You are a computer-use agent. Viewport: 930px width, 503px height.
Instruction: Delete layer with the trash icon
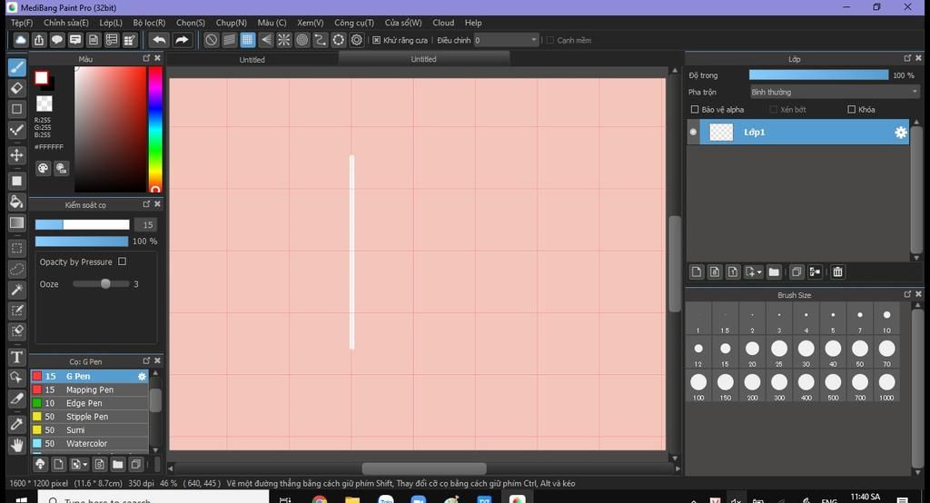point(837,271)
